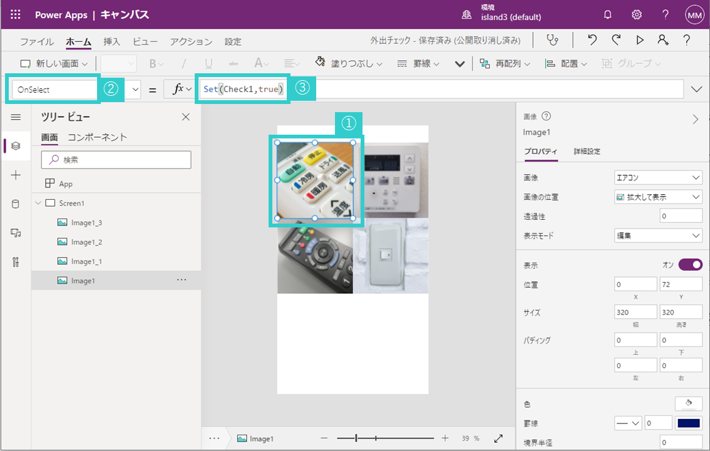Open the border style dropdown
This screenshot has height=451, width=710.
click(x=628, y=423)
